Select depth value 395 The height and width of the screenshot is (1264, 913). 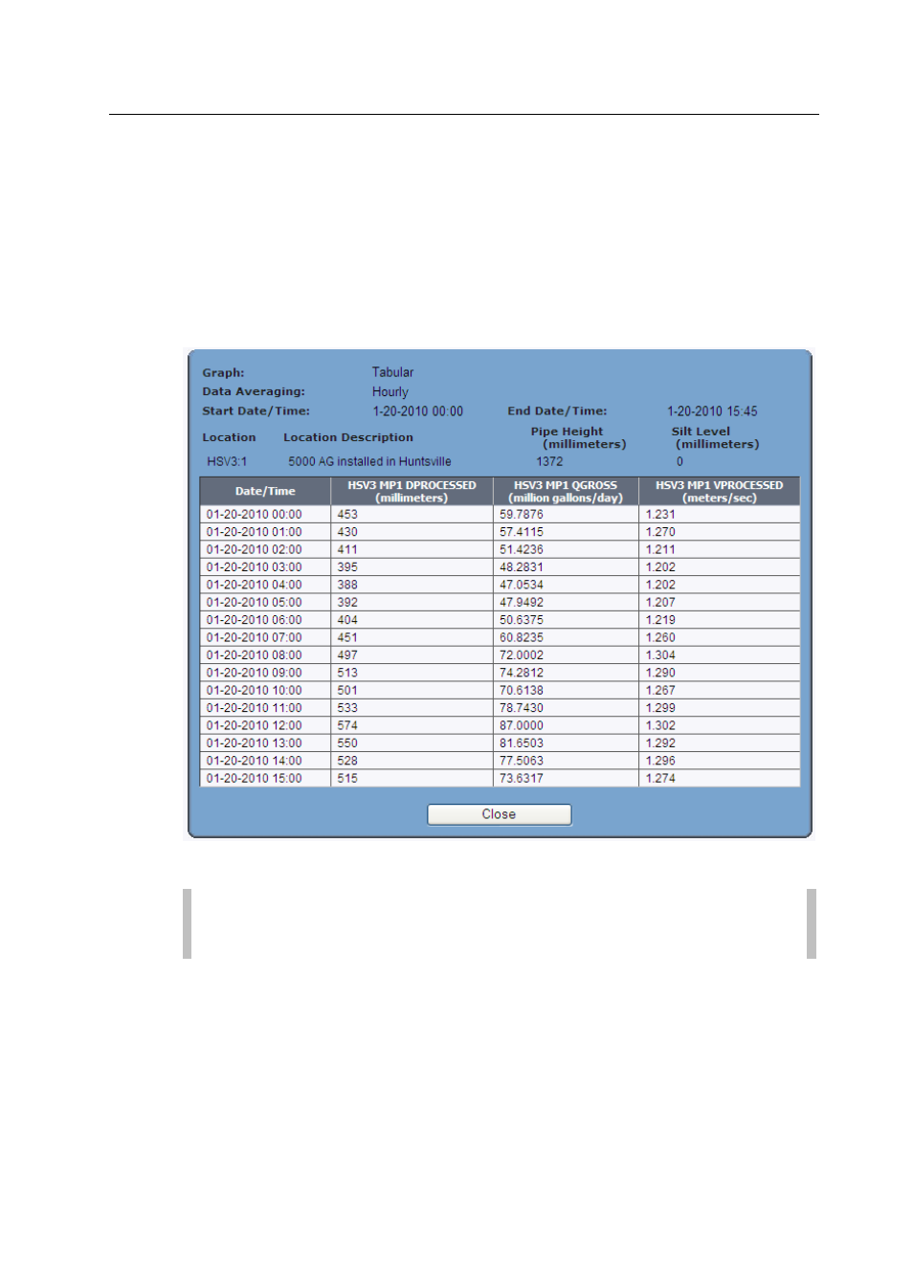coord(347,567)
